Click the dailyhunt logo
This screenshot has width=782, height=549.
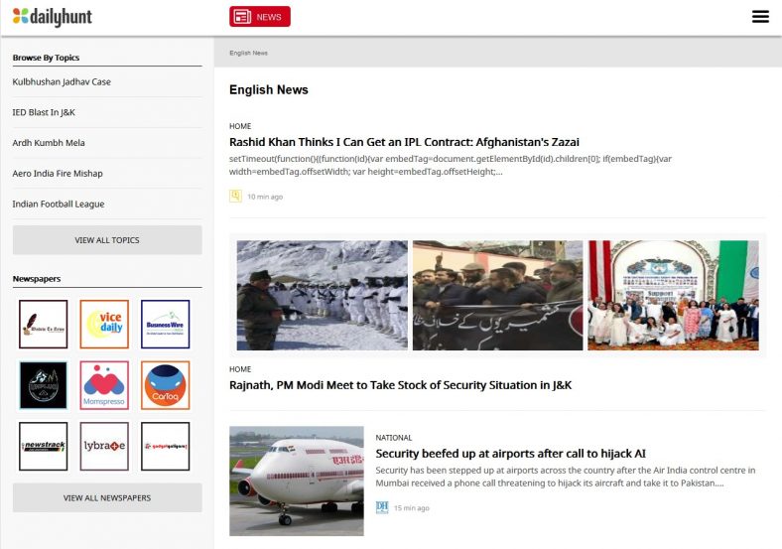53,17
